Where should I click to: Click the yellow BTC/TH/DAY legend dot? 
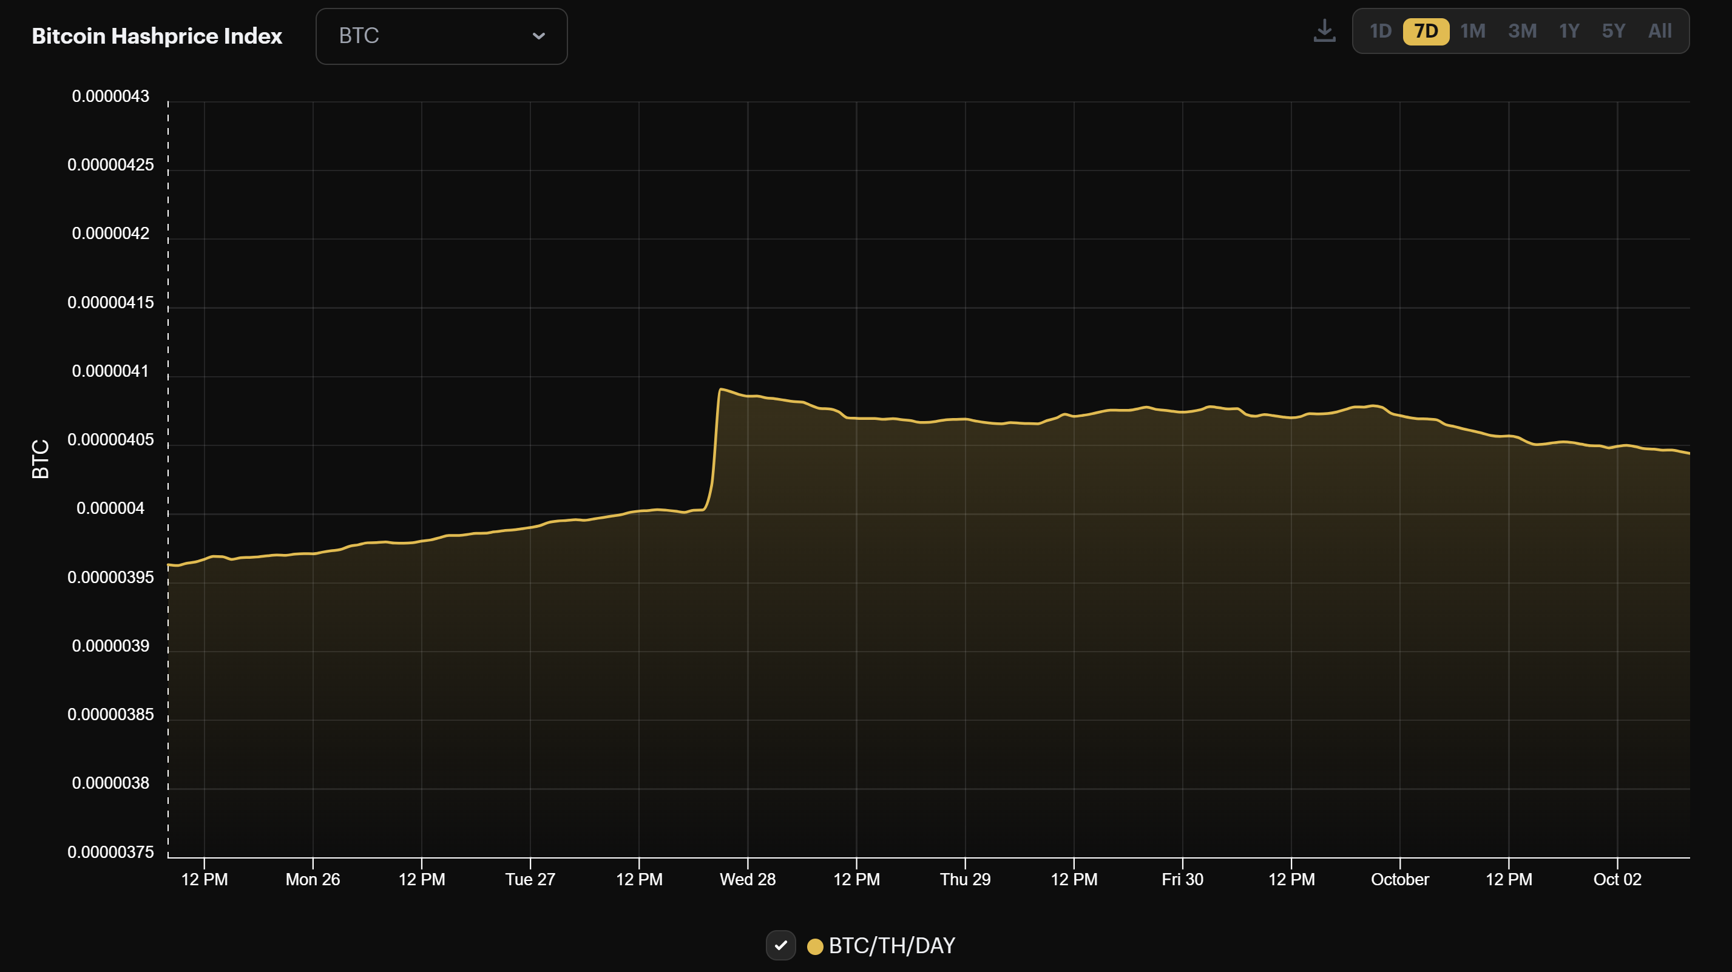pyautogui.click(x=815, y=947)
